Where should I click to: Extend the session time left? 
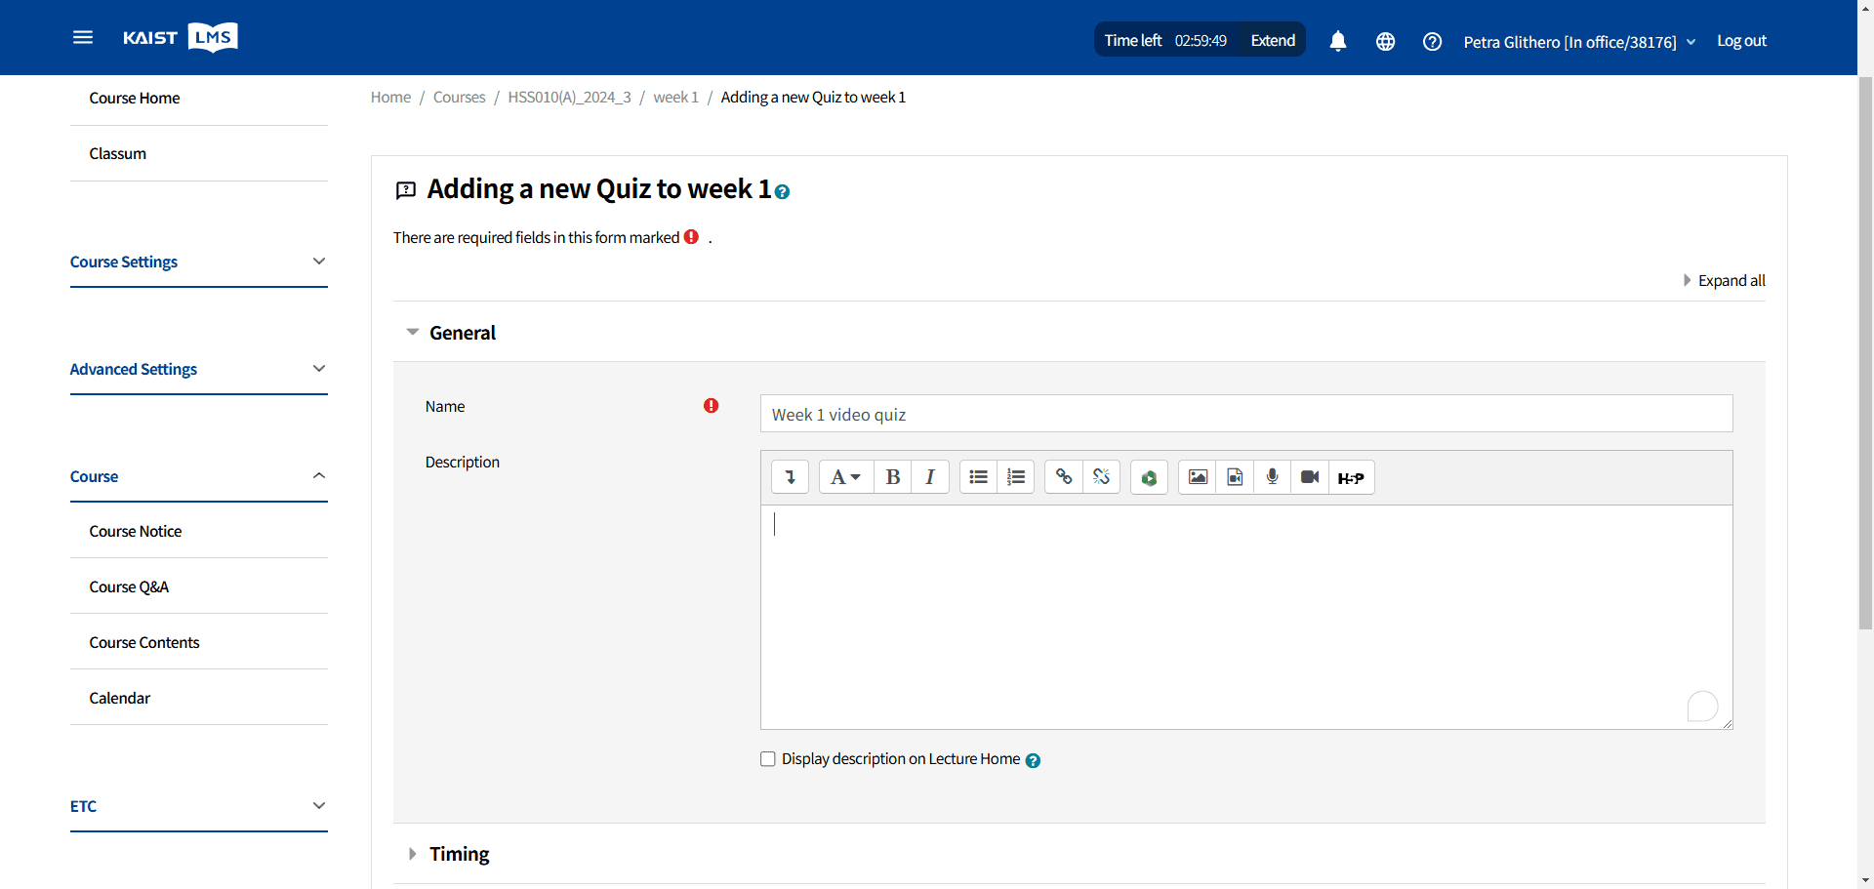[x=1273, y=40]
